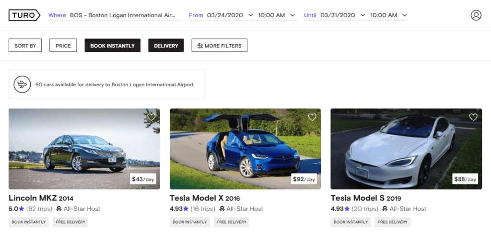The height and width of the screenshot is (237, 491).
Task: Open the user profile account icon
Action: (x=476, y=15)
